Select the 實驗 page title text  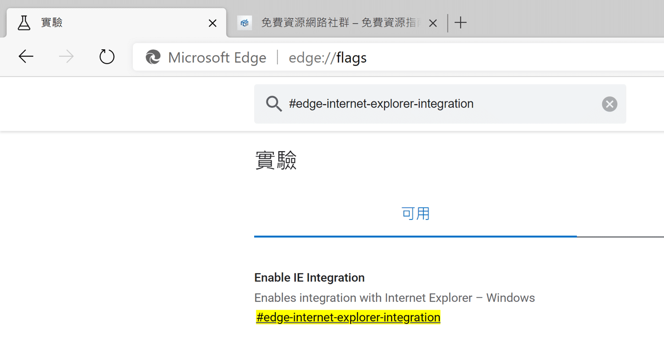coord(275,160)
